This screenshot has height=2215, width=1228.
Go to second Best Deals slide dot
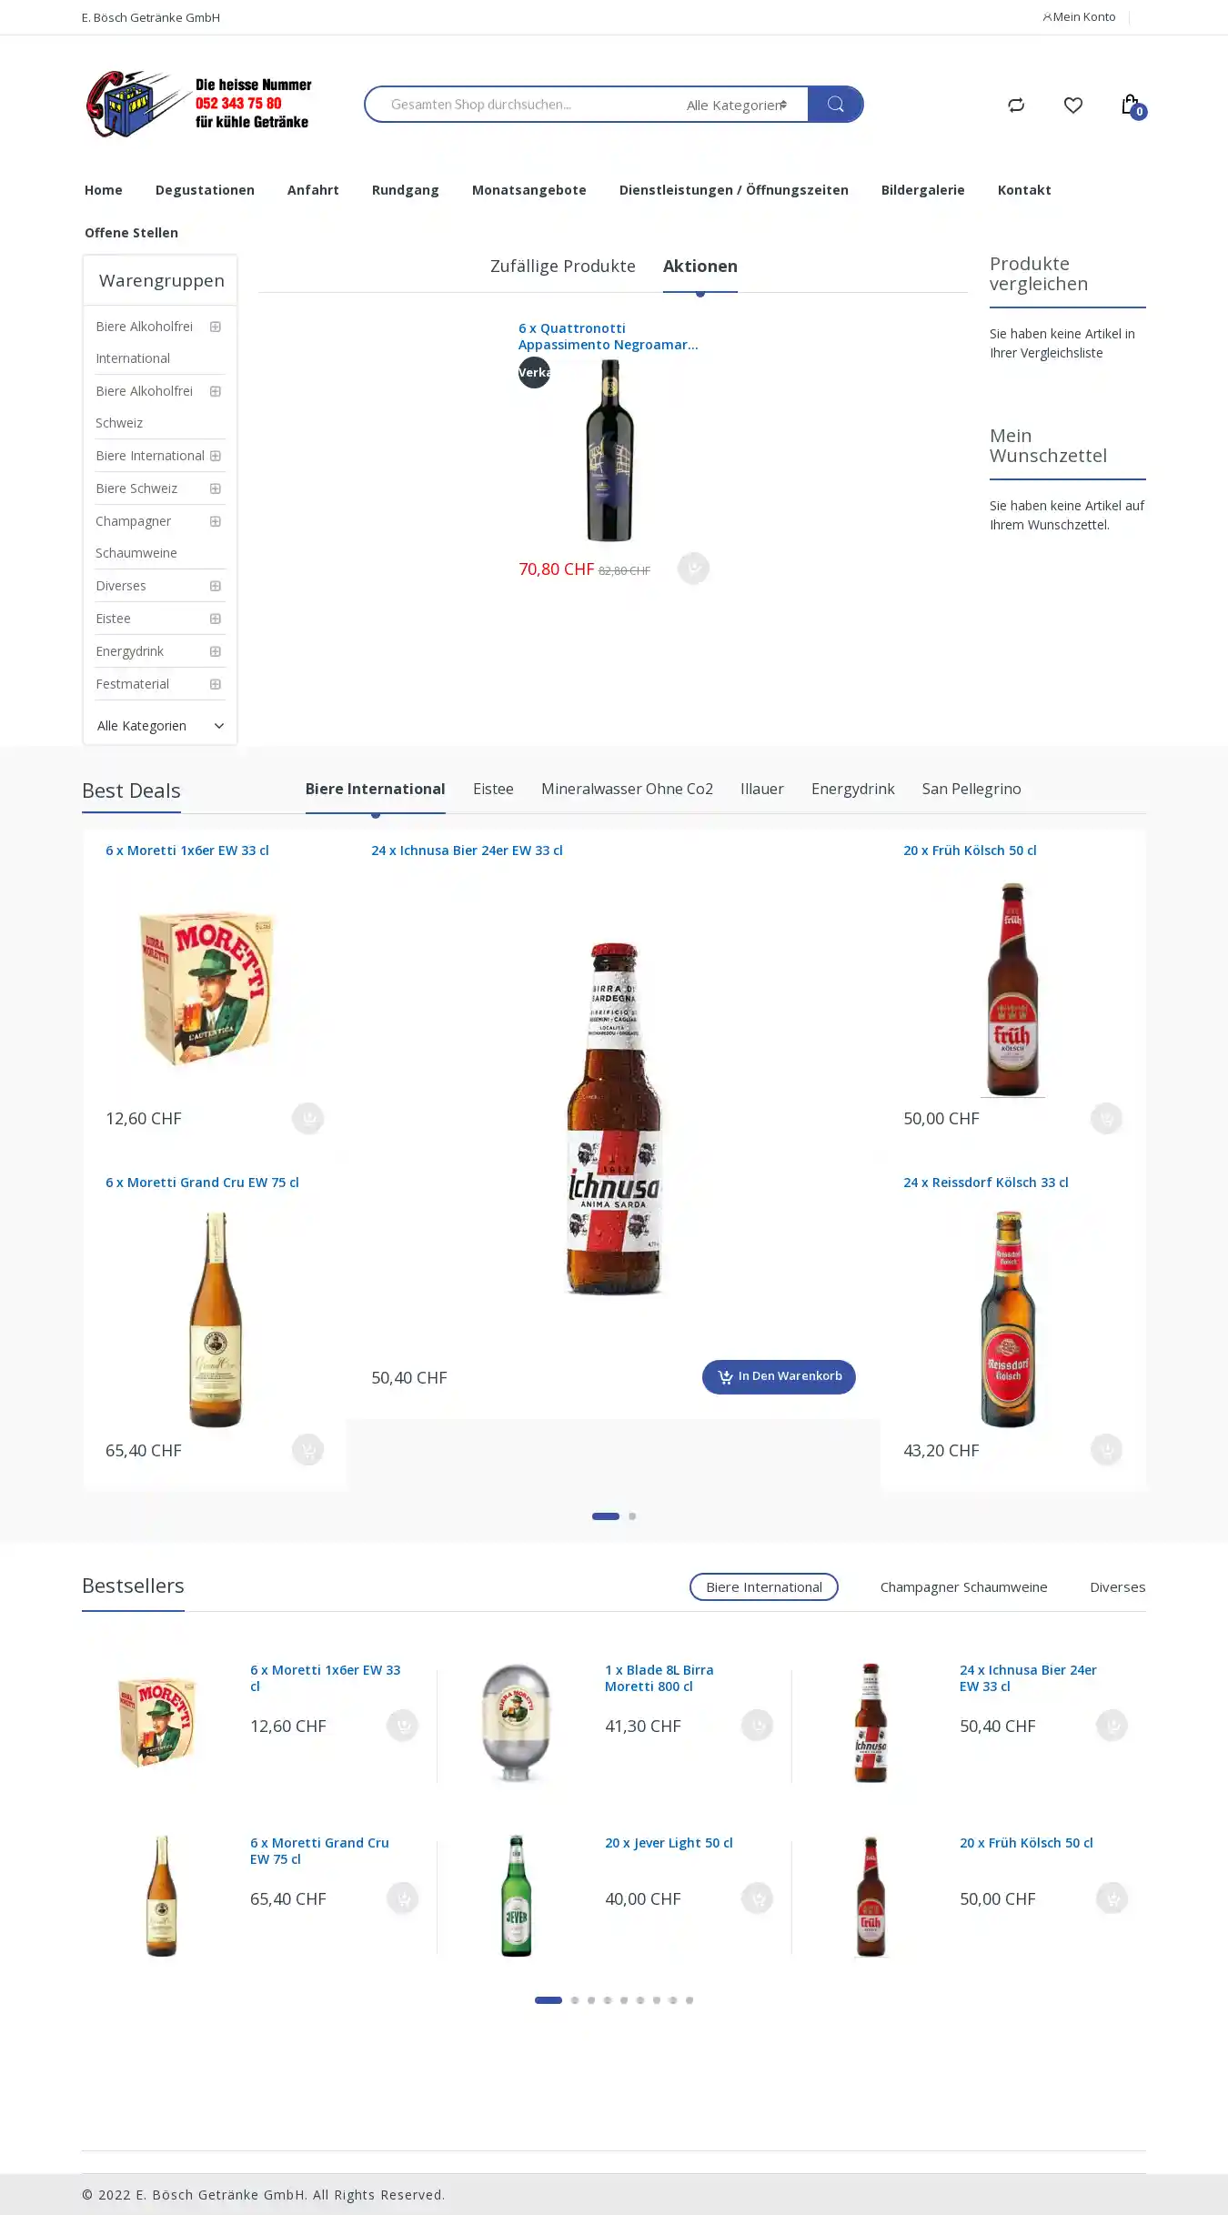coord(632,1516)
